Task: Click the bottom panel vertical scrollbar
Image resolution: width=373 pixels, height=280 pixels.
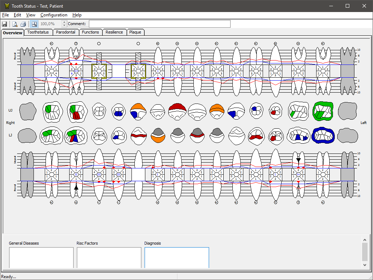Action: [365, 252]
